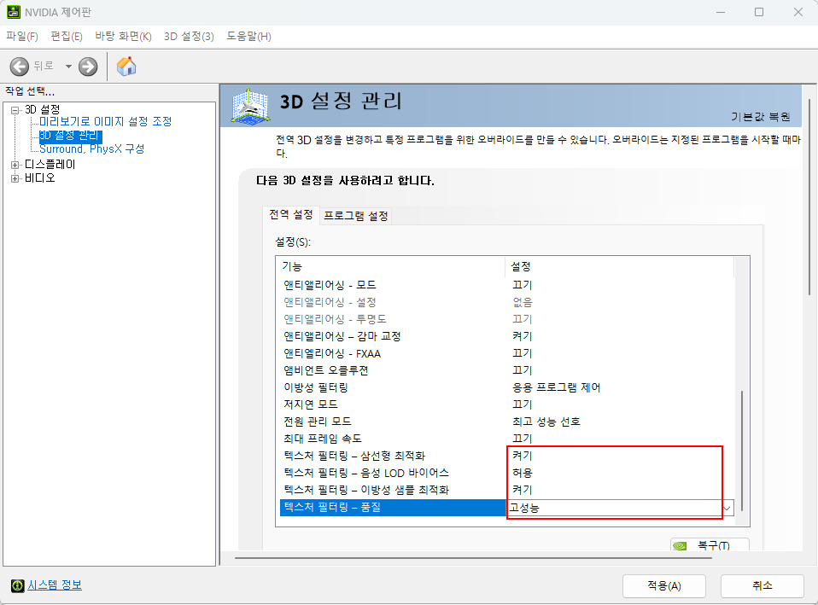Click the 응용 프로그램 제어 setting value
This screenshot has height=605, width=818.
556,387
